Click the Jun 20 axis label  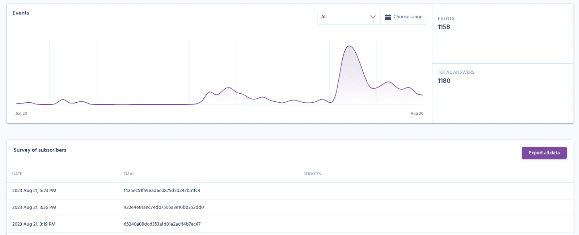coord(21,114)
